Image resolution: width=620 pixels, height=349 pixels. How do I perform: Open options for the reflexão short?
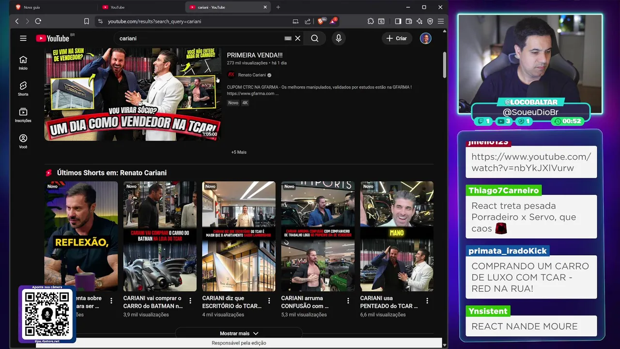click(111, 301)
